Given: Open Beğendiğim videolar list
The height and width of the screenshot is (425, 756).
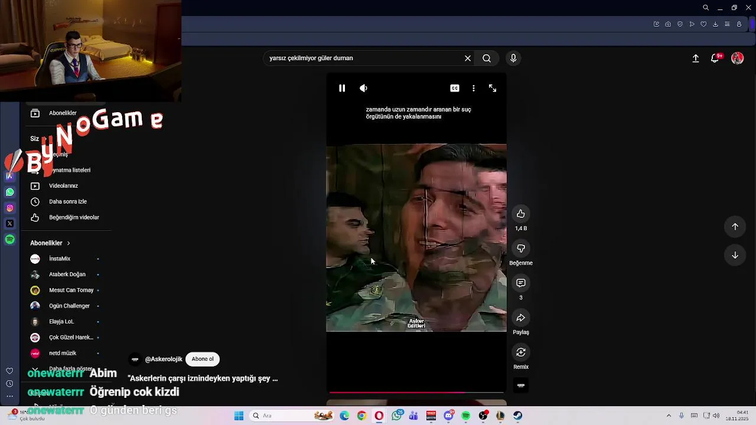Looking at the screenshot, I should (74, 217).
